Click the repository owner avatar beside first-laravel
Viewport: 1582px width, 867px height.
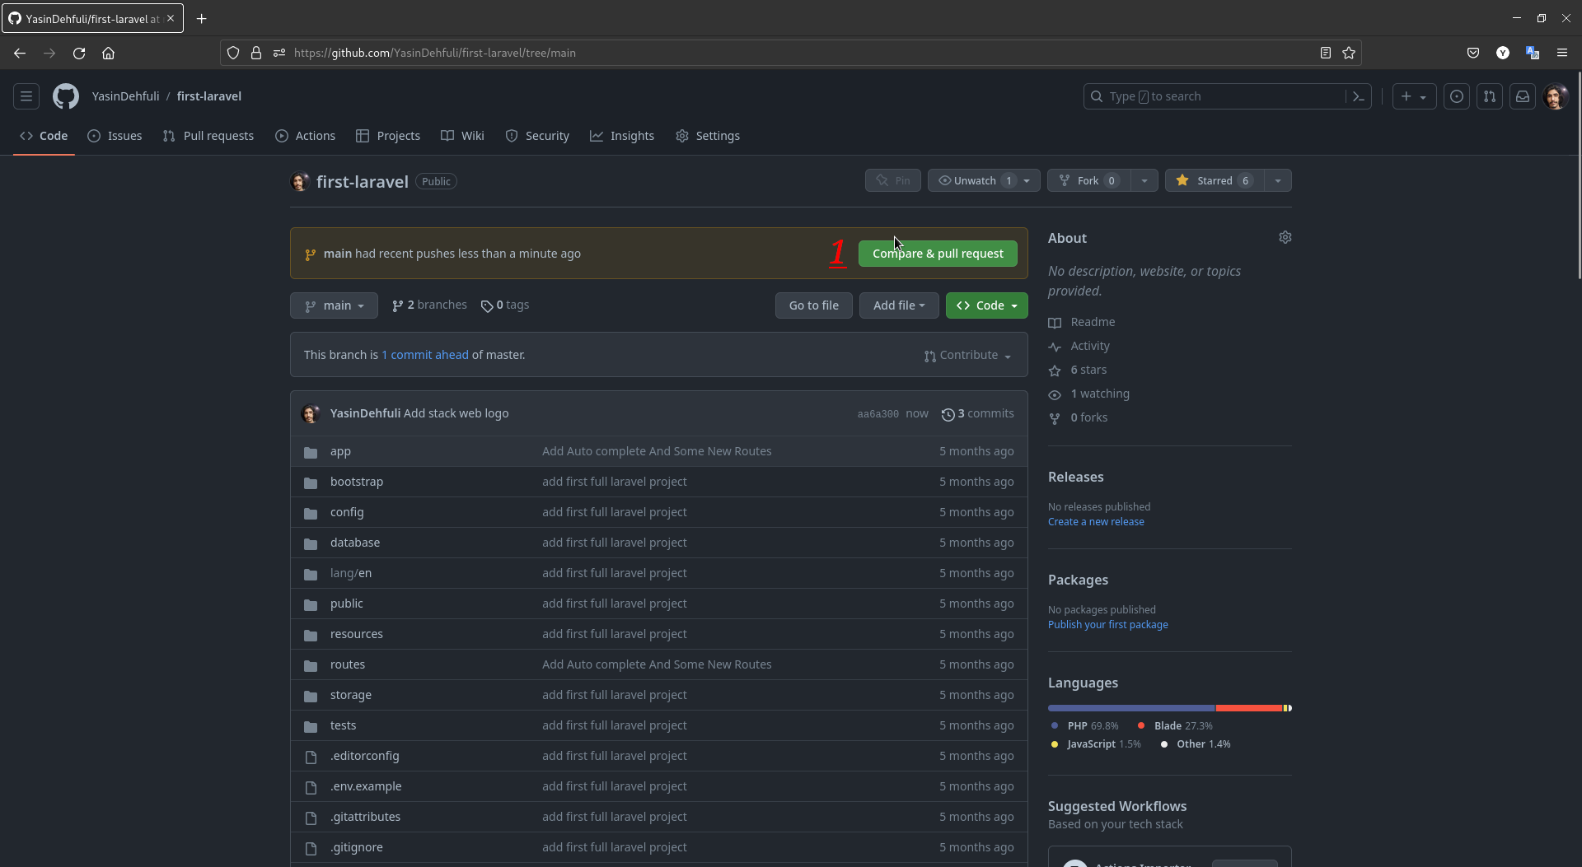pyautogui.click(x=300, y=181)
